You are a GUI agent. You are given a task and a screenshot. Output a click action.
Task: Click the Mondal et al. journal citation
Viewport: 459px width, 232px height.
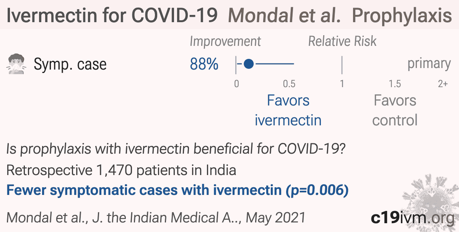pyautogui.click(x=156, y=217)
